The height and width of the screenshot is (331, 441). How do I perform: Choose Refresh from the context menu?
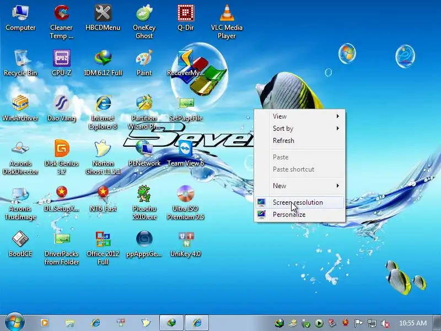tap(299, 141)
